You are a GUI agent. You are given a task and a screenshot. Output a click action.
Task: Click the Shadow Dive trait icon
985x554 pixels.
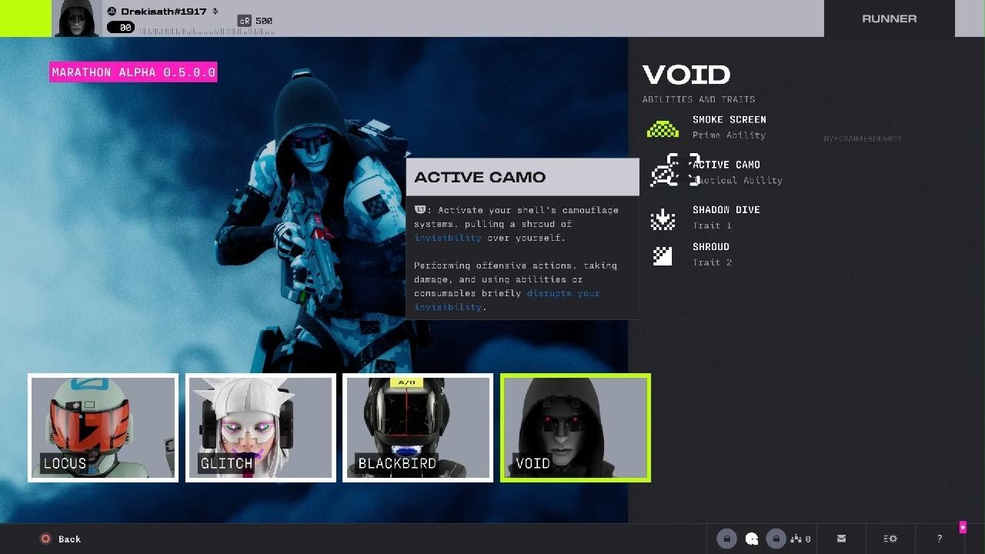[663, 219]
